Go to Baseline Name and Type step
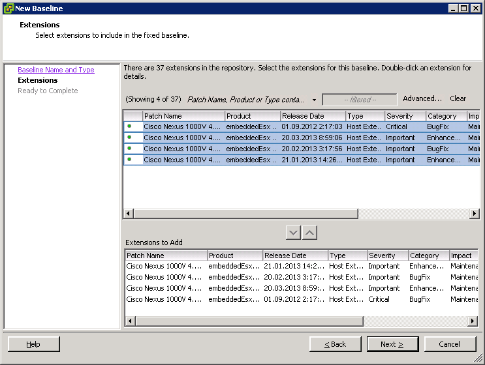Screen dimensions: 485x365 pyautogui.click(x=56, y=70)
